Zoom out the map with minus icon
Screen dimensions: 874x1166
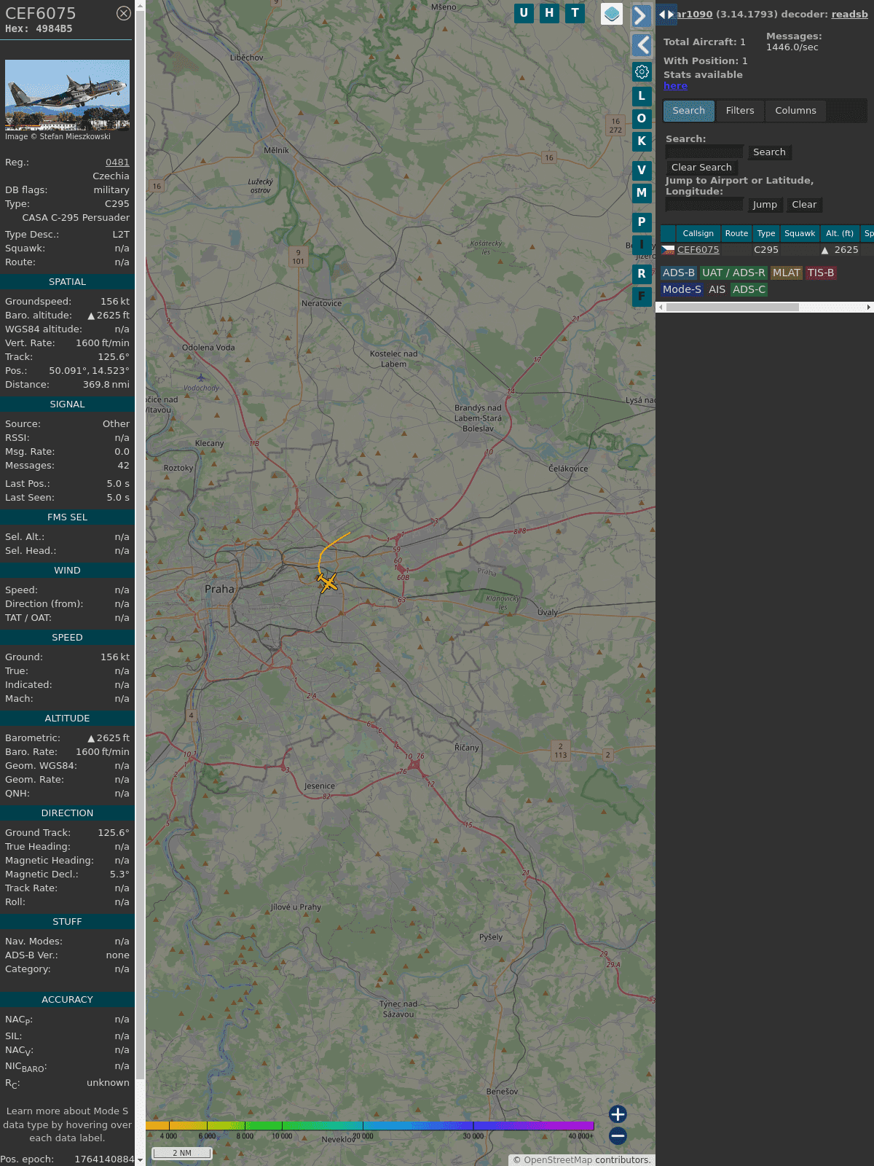pos(618,1135)
